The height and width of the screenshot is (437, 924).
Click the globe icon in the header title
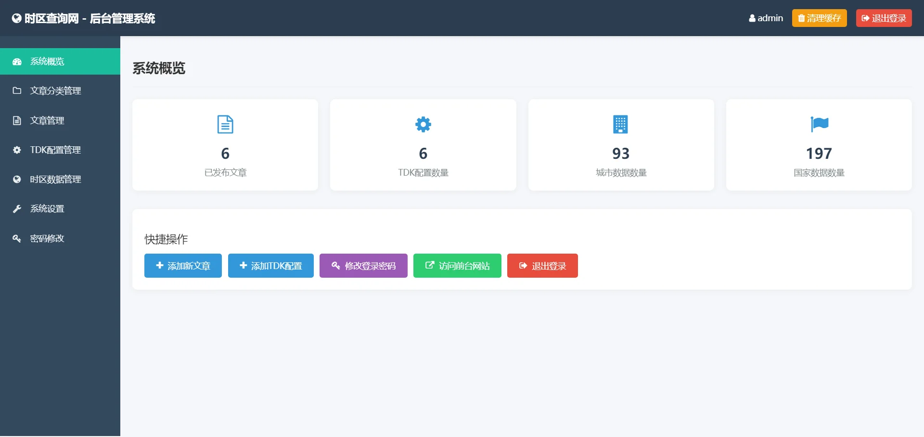17,18
